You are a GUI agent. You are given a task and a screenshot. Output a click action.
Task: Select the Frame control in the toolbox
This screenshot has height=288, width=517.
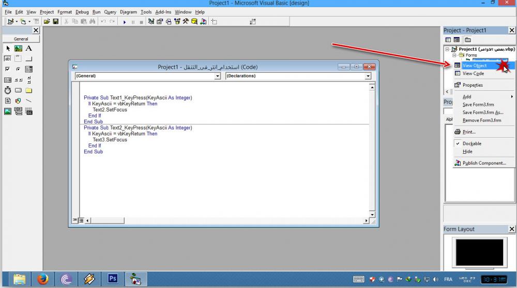[x=18, y=59]
